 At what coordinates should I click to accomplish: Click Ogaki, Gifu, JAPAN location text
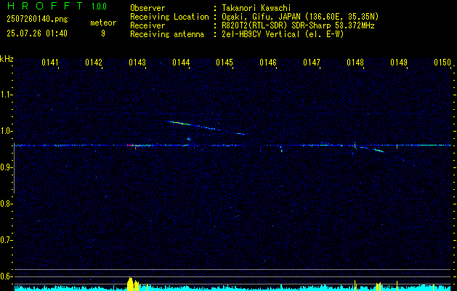(300, 17)
